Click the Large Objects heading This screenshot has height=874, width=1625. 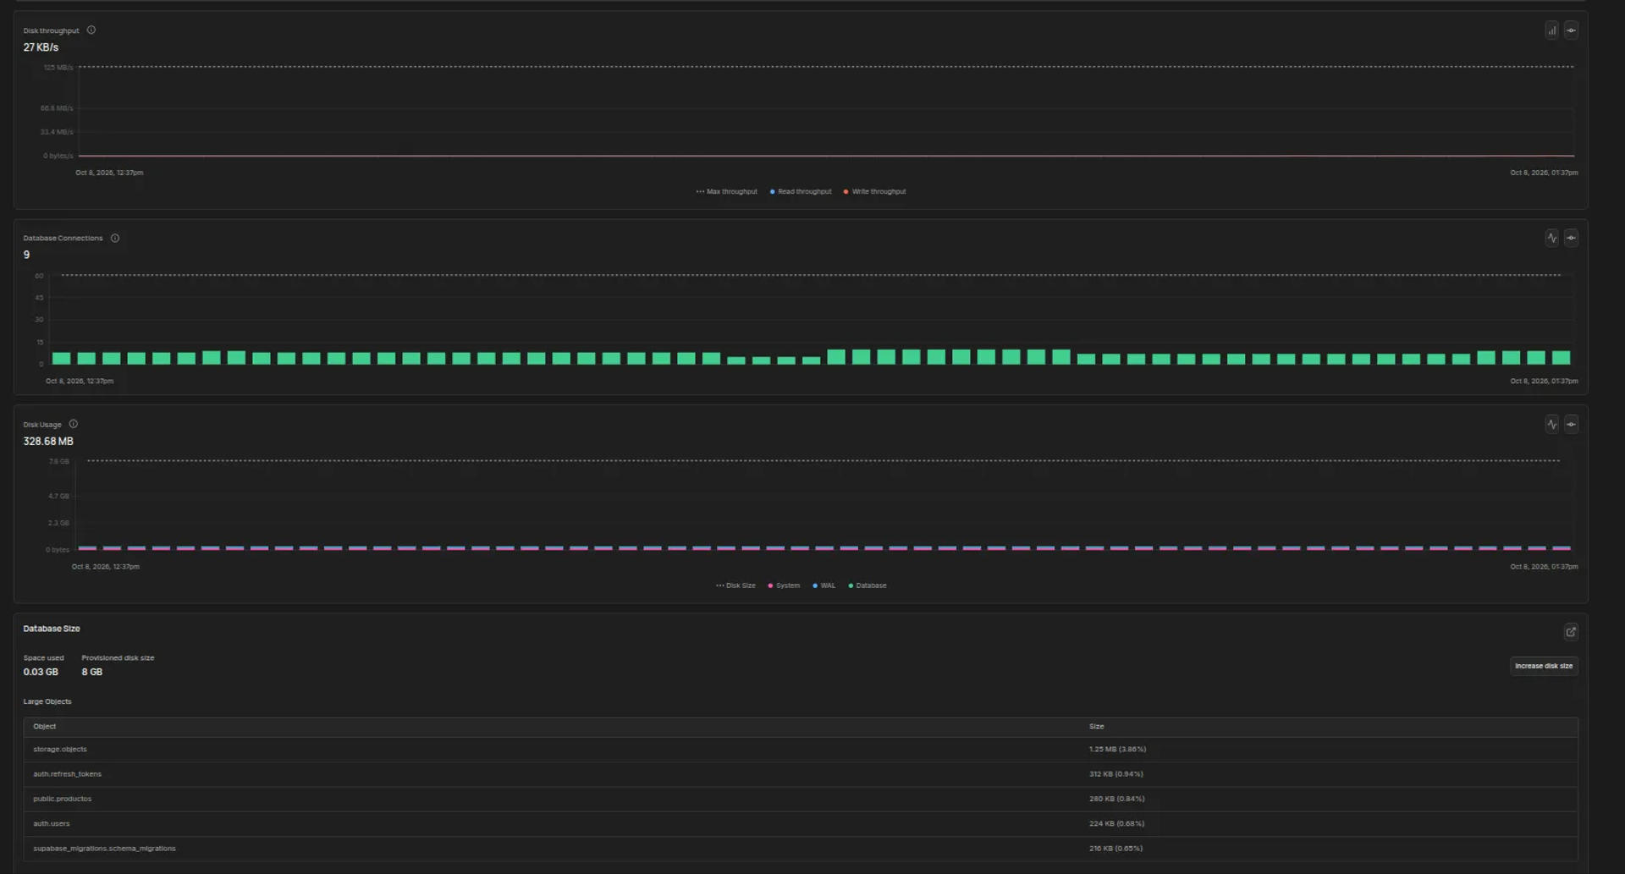(x=47, y=701)
